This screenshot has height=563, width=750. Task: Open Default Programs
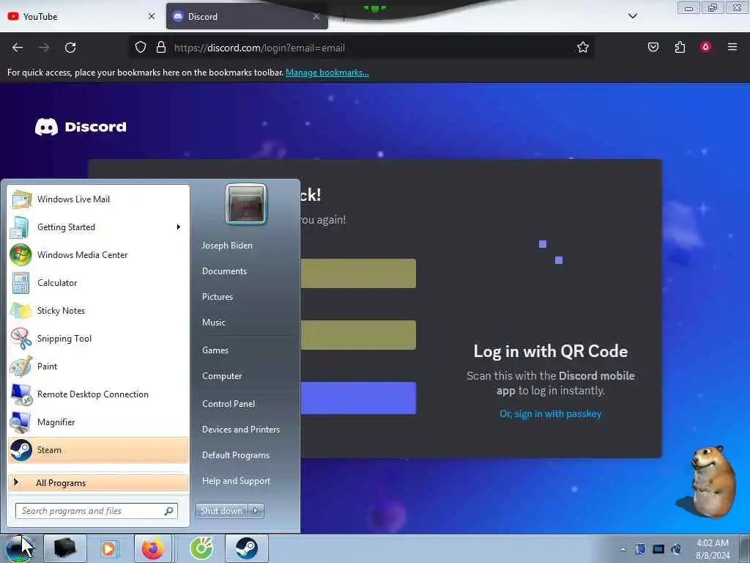coord(236,455)
